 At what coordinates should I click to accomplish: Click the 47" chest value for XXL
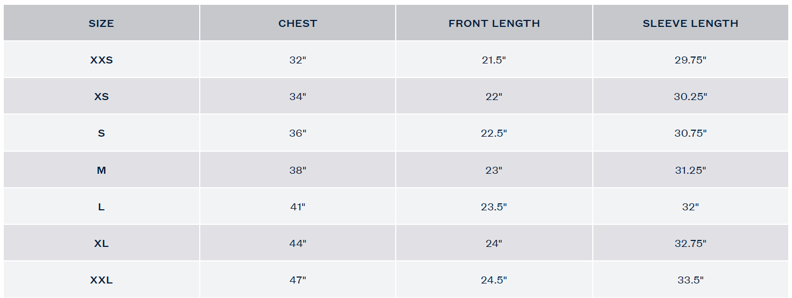tap(298, 280)
